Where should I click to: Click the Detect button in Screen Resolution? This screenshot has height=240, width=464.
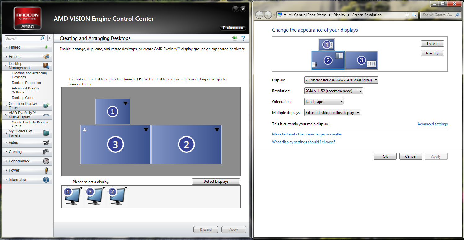click(x=432, y=44)
